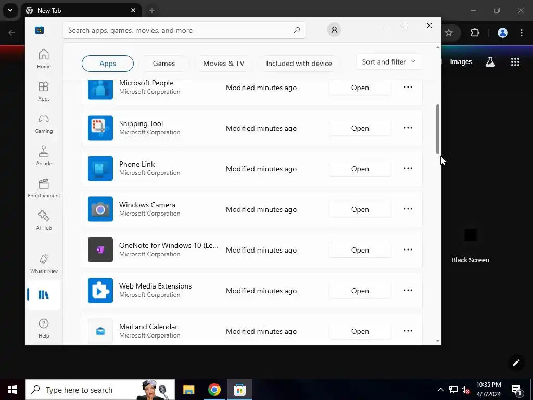This screenshot has width=533, height=400.
Task: Click the scroll down arrow in Store
Action: pyautogui.click(x=437, y=341)
